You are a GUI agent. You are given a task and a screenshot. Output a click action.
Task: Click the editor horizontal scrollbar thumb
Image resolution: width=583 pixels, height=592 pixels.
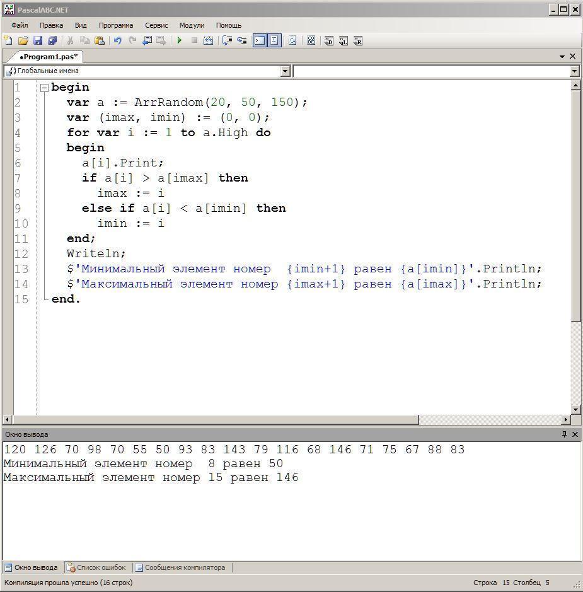pos(214,420)
